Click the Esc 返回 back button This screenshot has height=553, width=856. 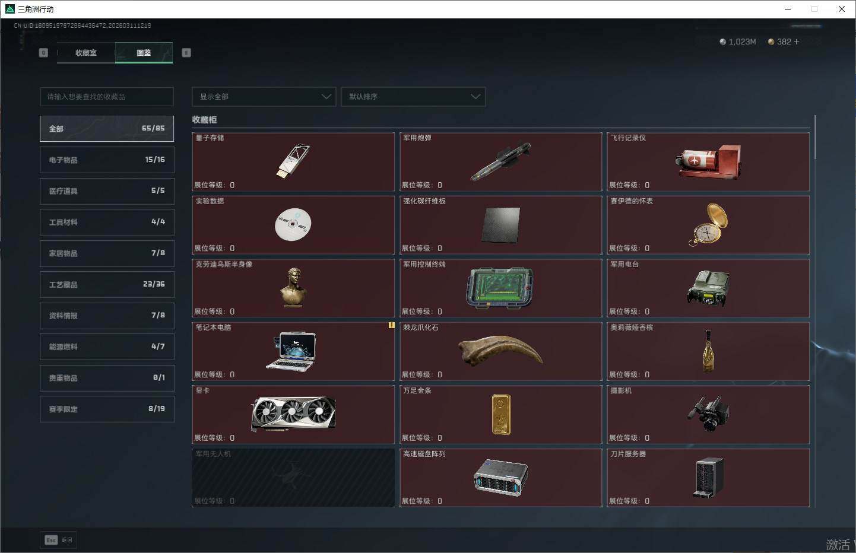58,540
